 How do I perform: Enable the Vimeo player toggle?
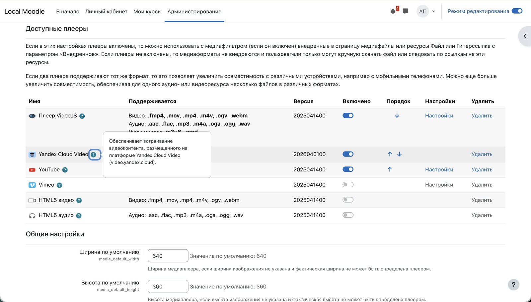348,184
